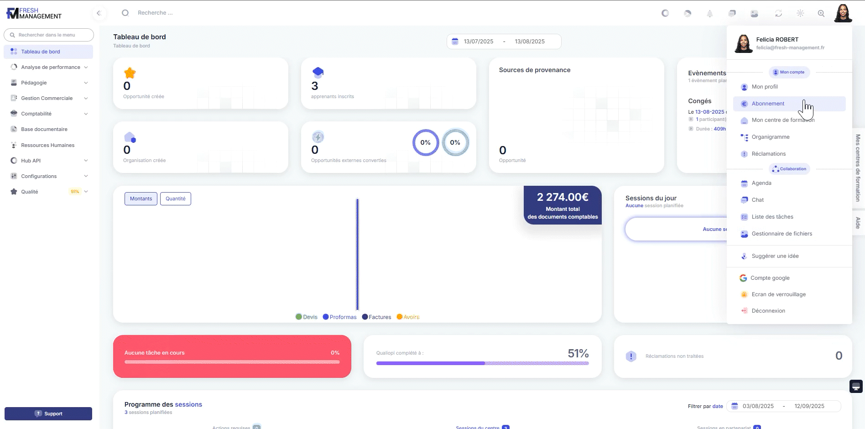This screenshot has height=429, width=865.
Task: Click the bottom-right screen monitor icon
Action: pos(856,387)
